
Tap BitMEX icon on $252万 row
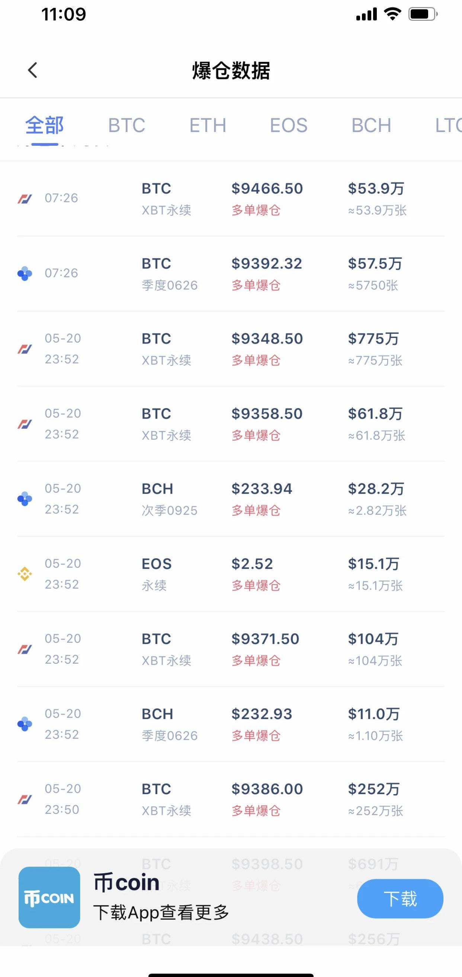(25, 799)
